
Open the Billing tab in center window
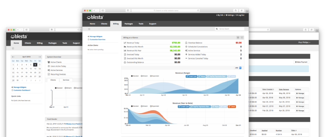pos(116,23)
